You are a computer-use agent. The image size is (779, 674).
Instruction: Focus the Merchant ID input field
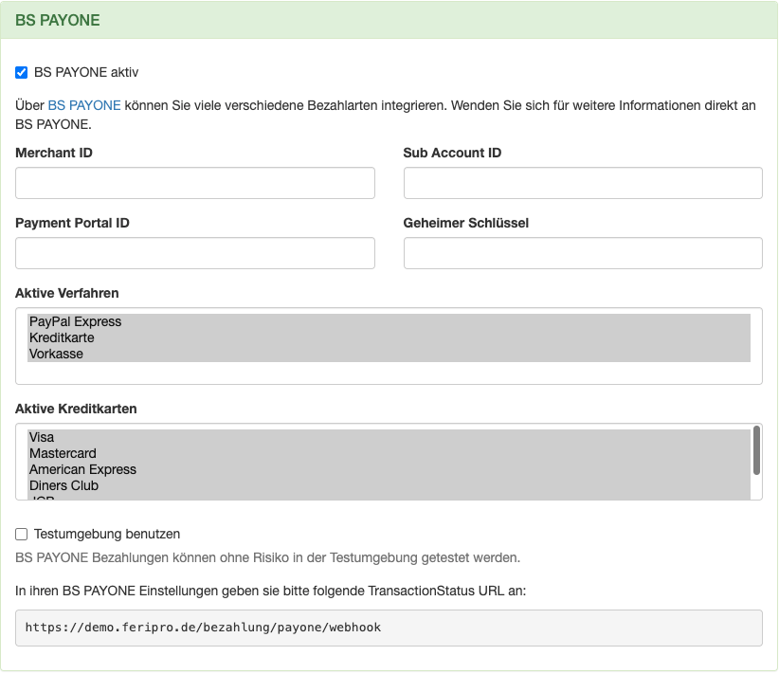coord(195,183)
